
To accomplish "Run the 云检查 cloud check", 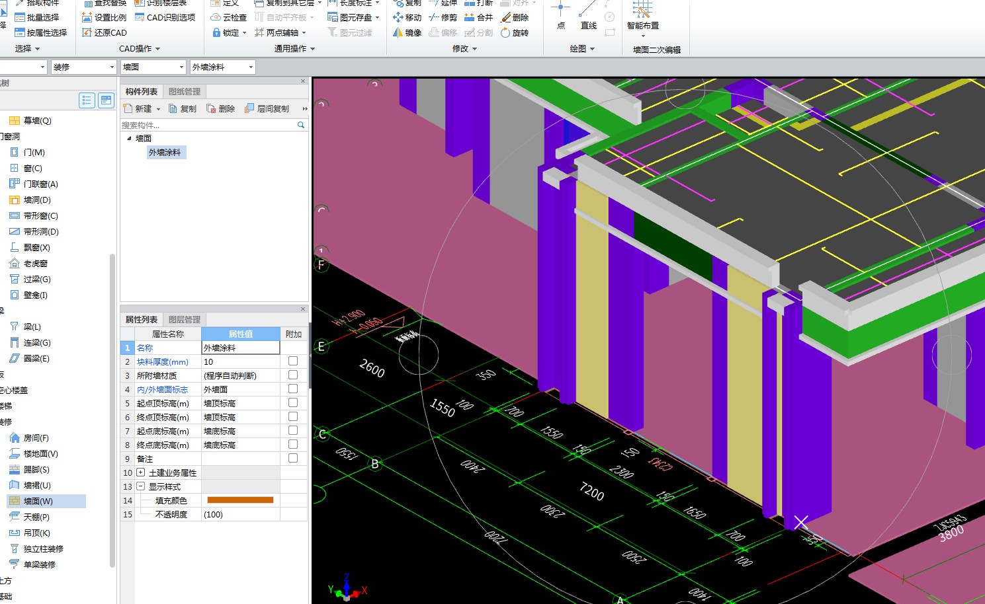I will coord(229,18).
